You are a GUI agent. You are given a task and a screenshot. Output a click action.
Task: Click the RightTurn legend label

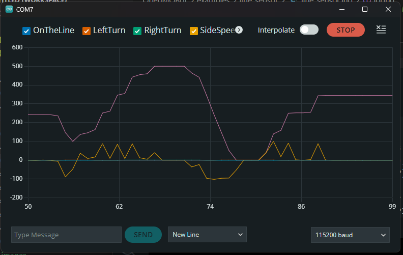coord(163,31)
